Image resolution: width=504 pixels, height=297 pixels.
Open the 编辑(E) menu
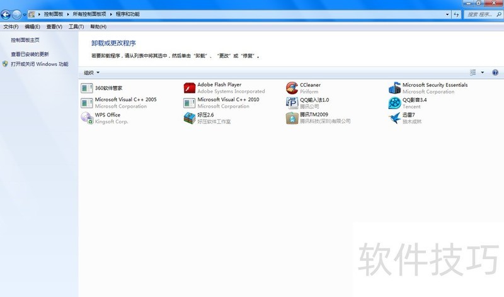pyautogui.click(x=33, y=26)
